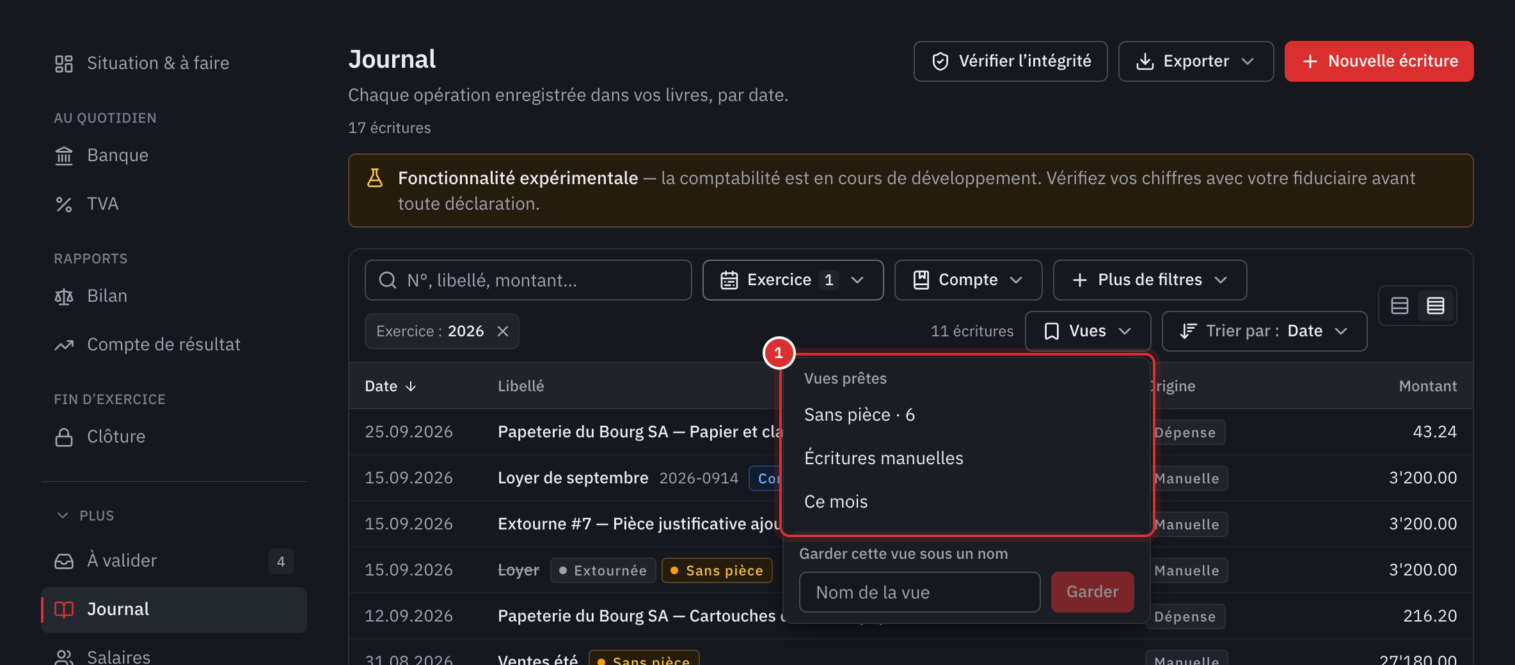This screenshot has height=665, width=1515.
Task: Open the Exporter dropdown
Action: [x=1196, y=61]
